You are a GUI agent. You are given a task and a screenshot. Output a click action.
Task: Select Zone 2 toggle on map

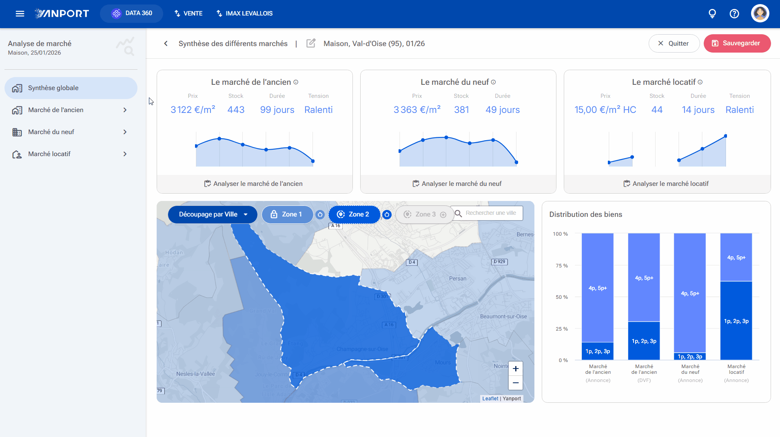(x=354, y=214)
